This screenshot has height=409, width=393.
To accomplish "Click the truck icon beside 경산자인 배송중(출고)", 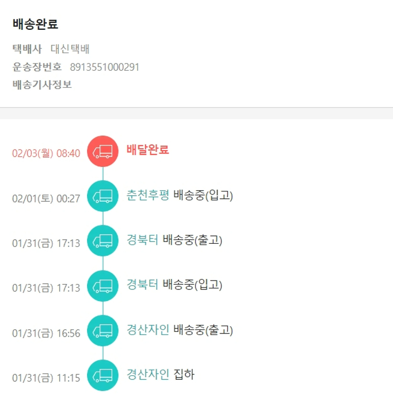I will (x=103, y=331).
